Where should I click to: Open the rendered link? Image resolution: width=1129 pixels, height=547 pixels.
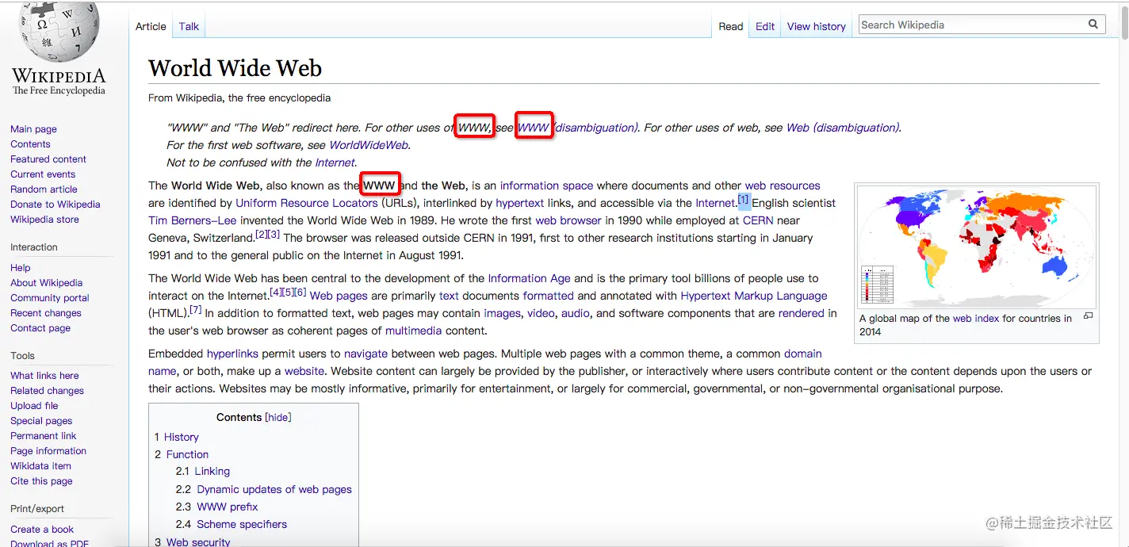[802, 313]
